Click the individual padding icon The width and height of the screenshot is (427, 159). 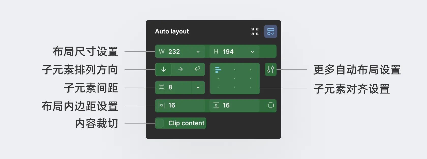pos(271,105)
